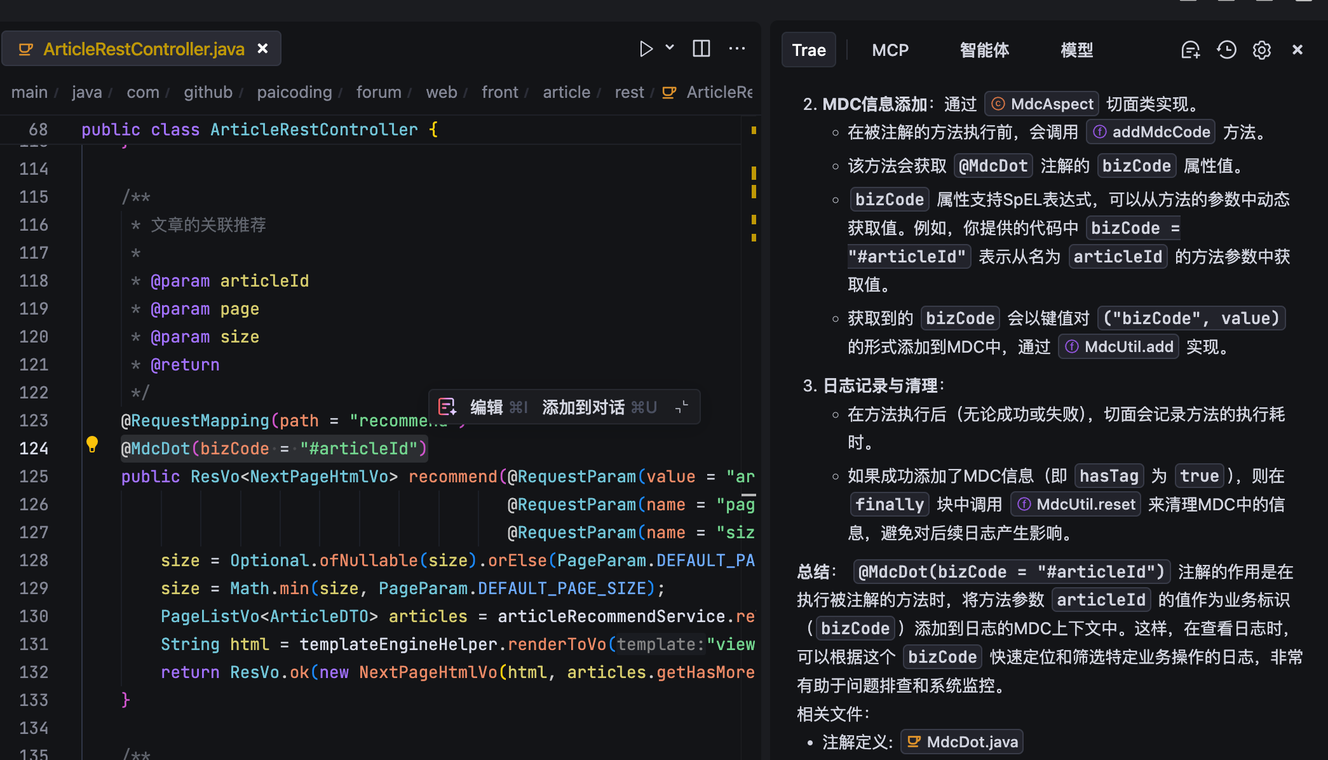Open chat history clock icon
This screenshot has height=760, width=1328.
(1226, 50)
